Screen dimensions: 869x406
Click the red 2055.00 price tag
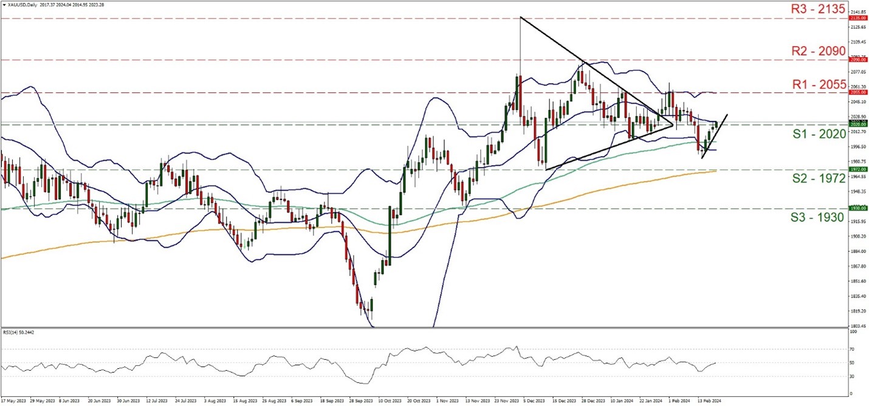pos(857,93)
